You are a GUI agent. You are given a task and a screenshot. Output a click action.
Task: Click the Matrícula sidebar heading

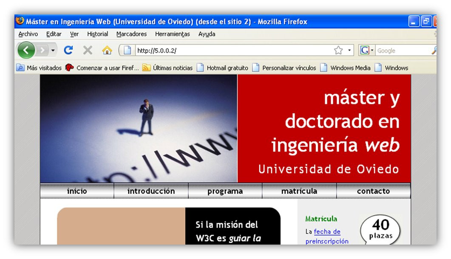(321, 219)
